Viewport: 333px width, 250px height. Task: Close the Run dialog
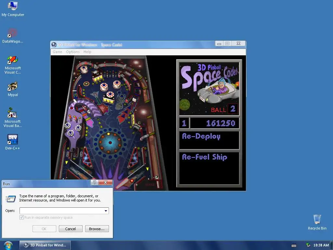(106, 182)
